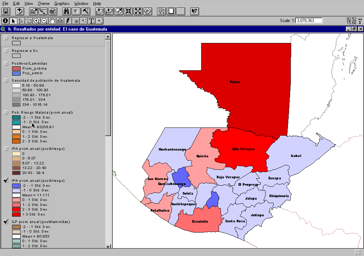The width and height of the screenshot is (364, 256).
Task: Select the Identify tool
Action: coord(5,21)
